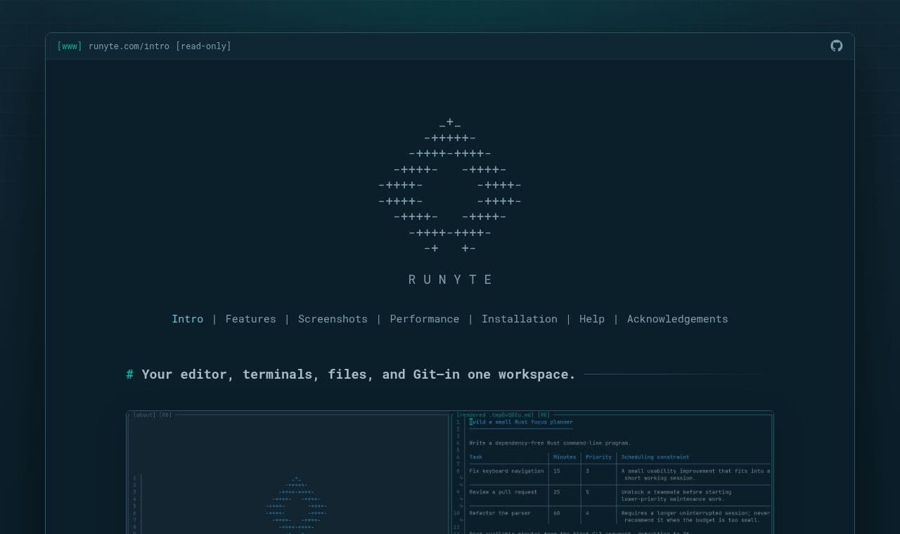Screen dimensions: 900x534
Task: Open the GitHub repository icon
Action: tap(836, 46)
